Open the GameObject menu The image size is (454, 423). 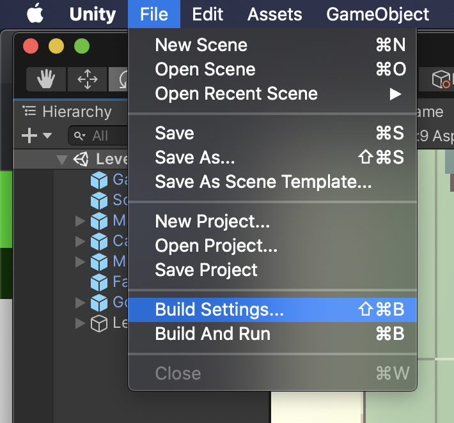point(377,14)
